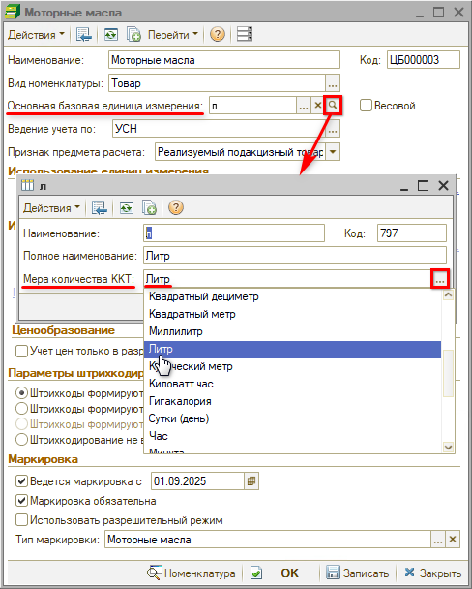
Task: Click the copy element icon in main toolbar
Action: point(133,35)
